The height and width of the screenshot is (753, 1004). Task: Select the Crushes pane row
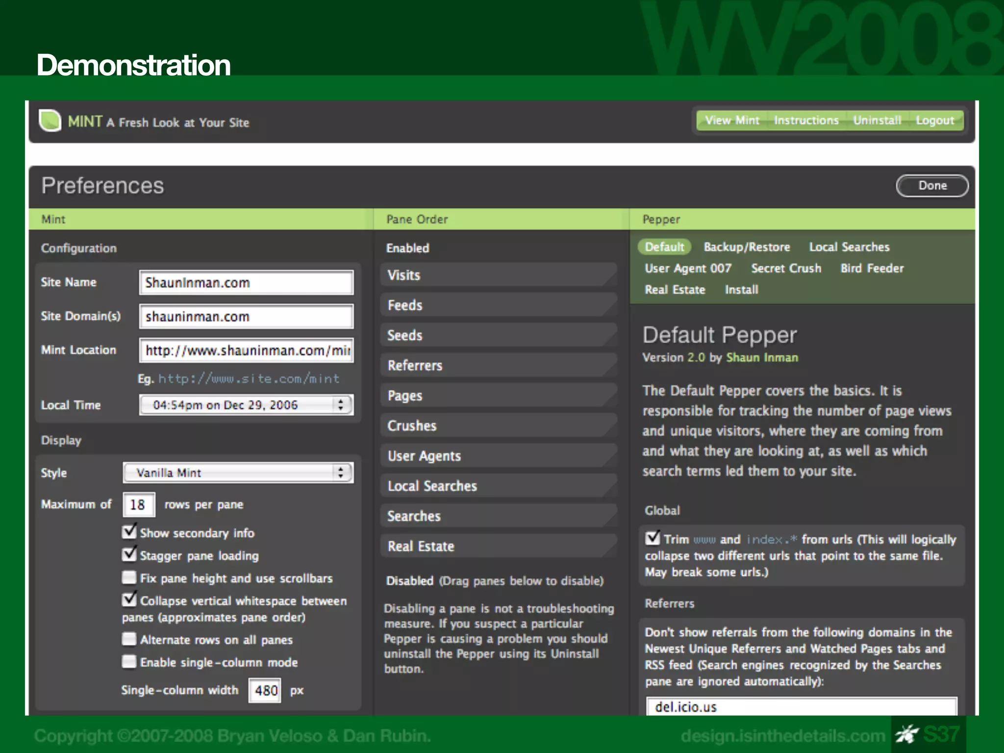[x=498, y=426]
